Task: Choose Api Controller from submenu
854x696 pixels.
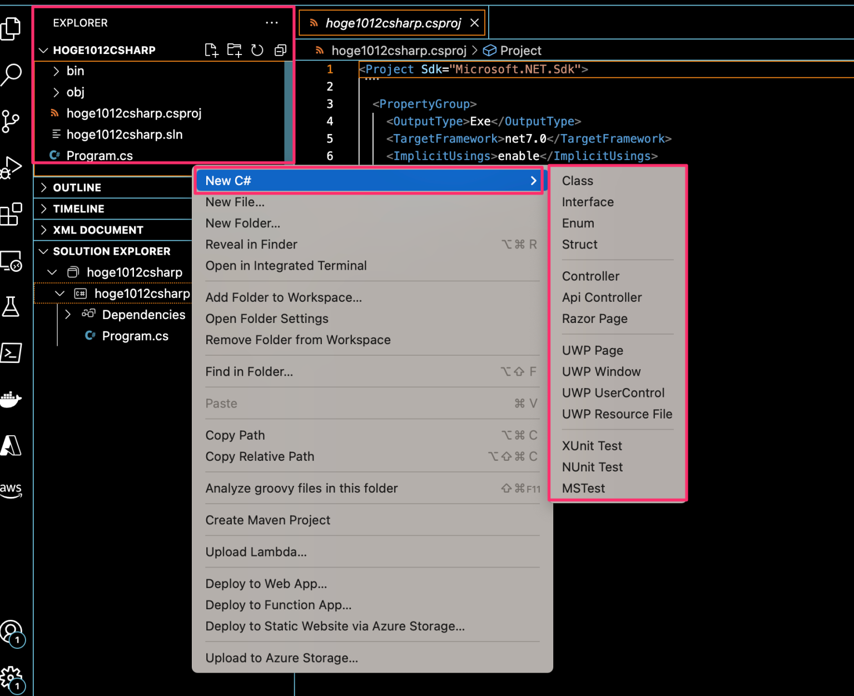Action: coord(618,297)
